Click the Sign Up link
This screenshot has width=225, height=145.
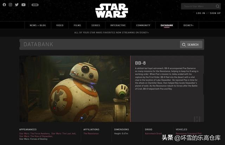pos(215,13)
